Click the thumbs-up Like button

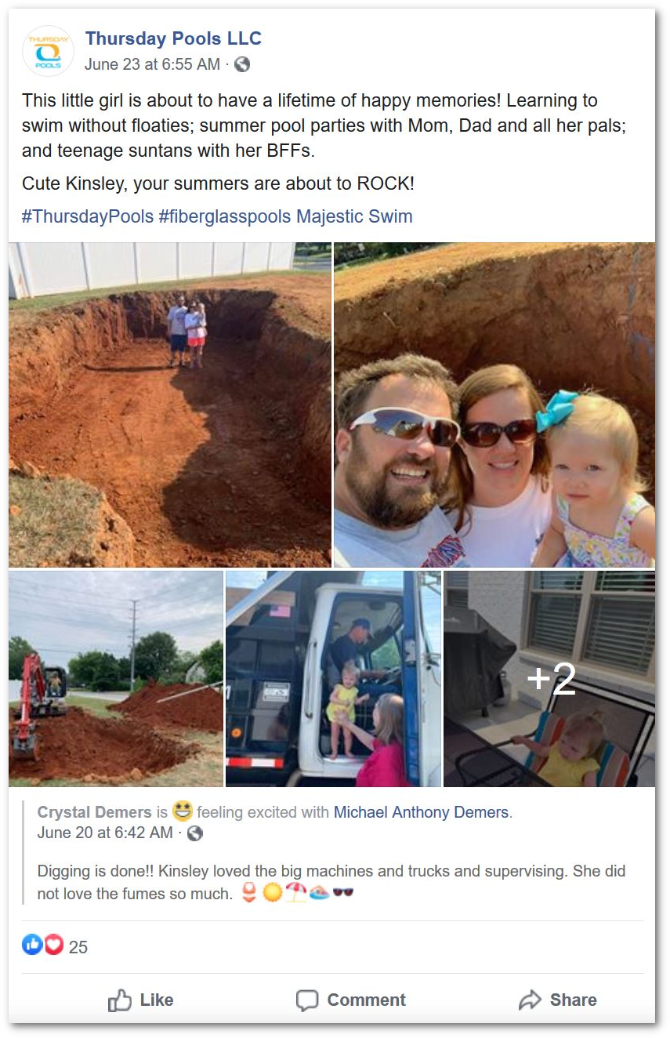(x=140, y=1000)
